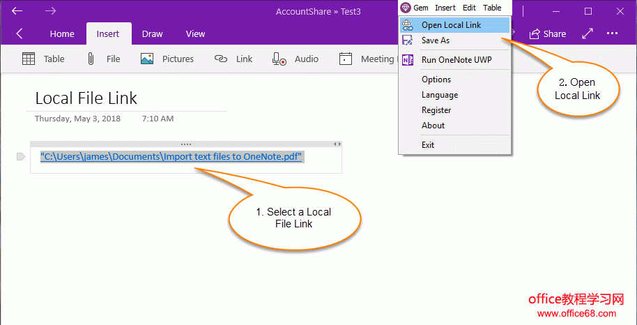Click the Table grid icon
This screenshot has height=325, width=637.
point(29,59)
